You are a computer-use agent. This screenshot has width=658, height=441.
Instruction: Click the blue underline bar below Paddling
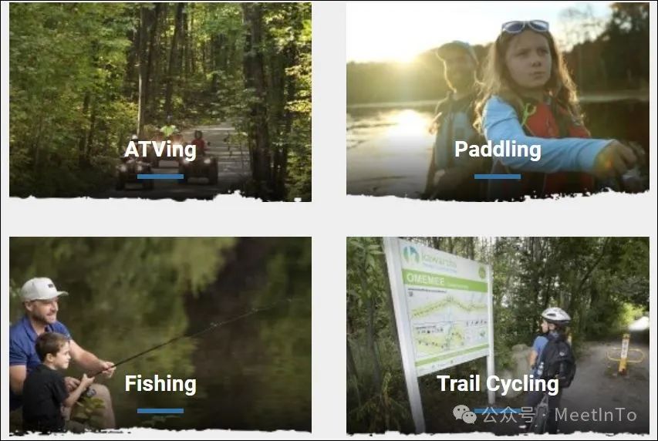tap(498, 177)
